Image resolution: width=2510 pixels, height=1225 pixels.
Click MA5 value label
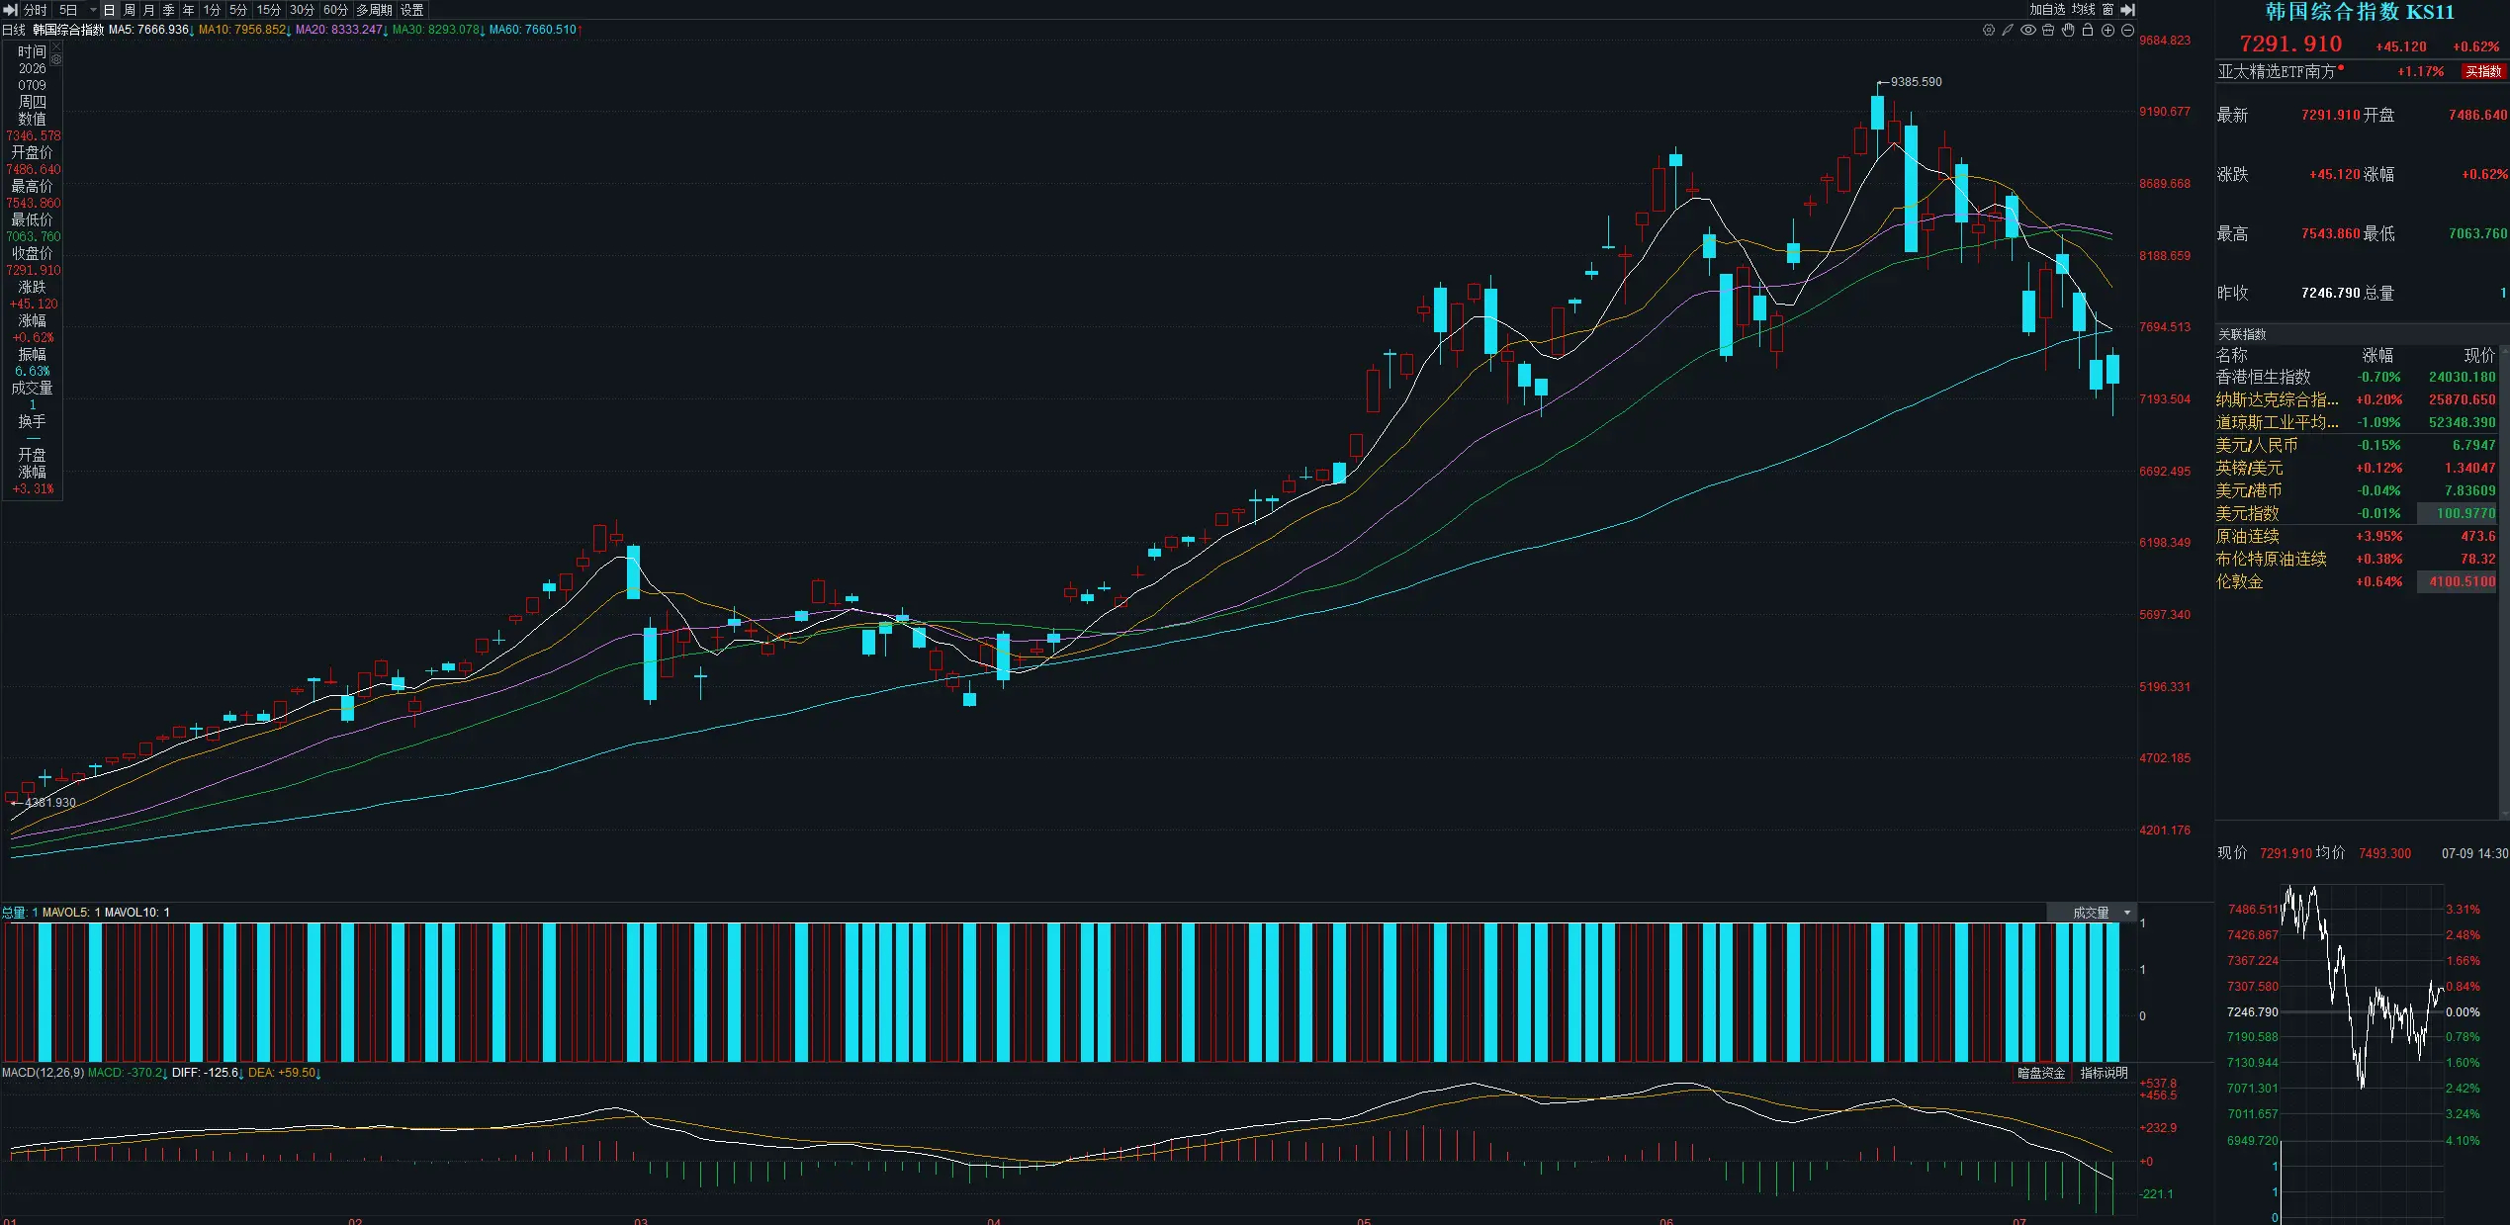pyautogui.click(x=150, y=30)
